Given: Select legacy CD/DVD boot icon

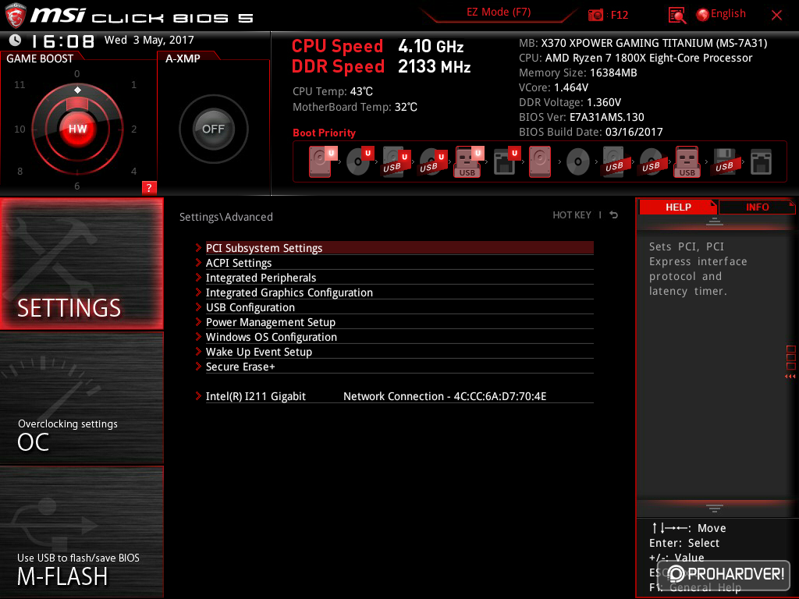Looking at the screenshot, I should pyautogui.click(x=578, y=162).
